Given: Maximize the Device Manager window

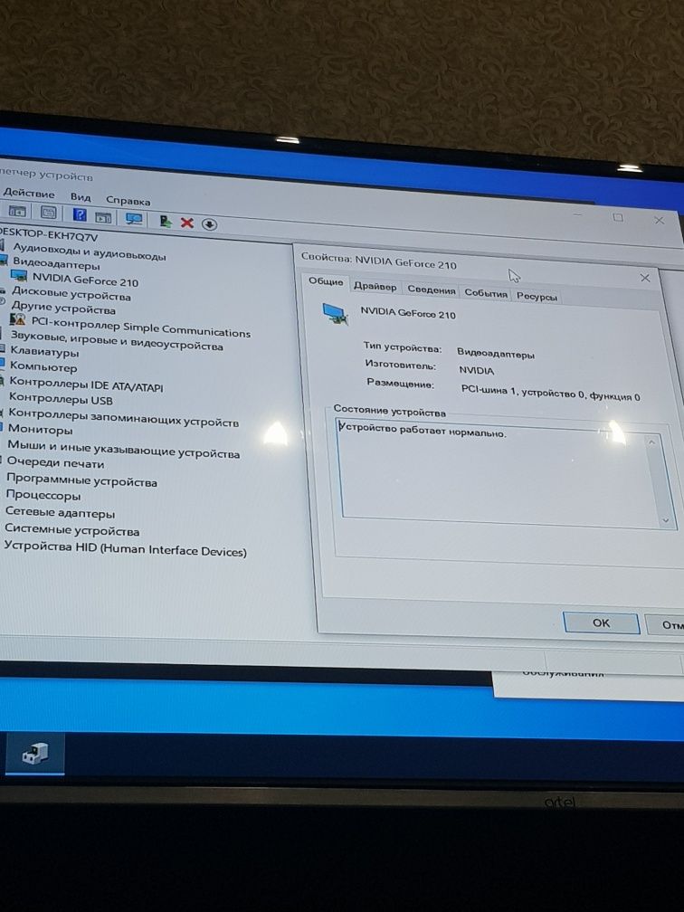Looking at the screenshot, I should pyautogui.click(x=618, y=217).
